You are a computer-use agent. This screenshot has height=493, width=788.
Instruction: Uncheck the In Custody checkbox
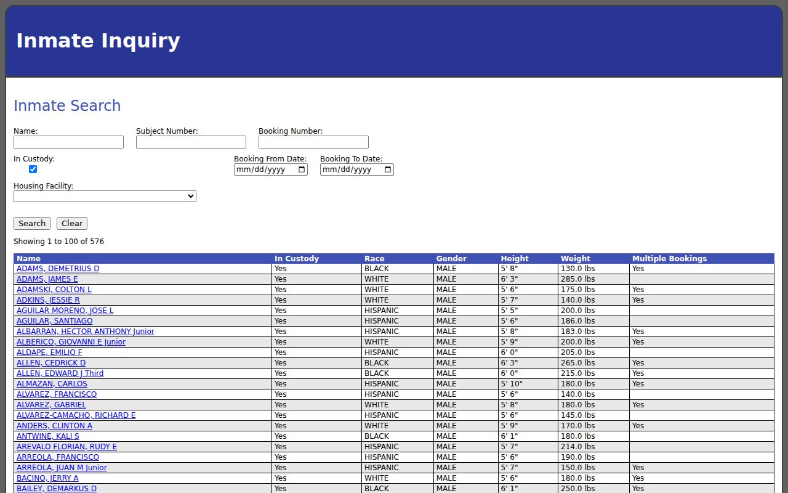click(33, 169)
